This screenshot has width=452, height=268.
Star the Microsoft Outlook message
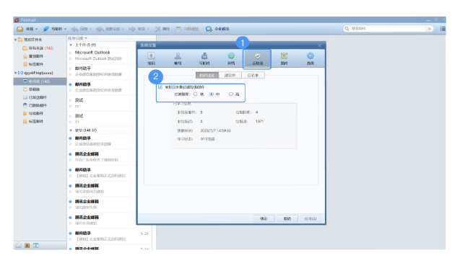point(70,58)
